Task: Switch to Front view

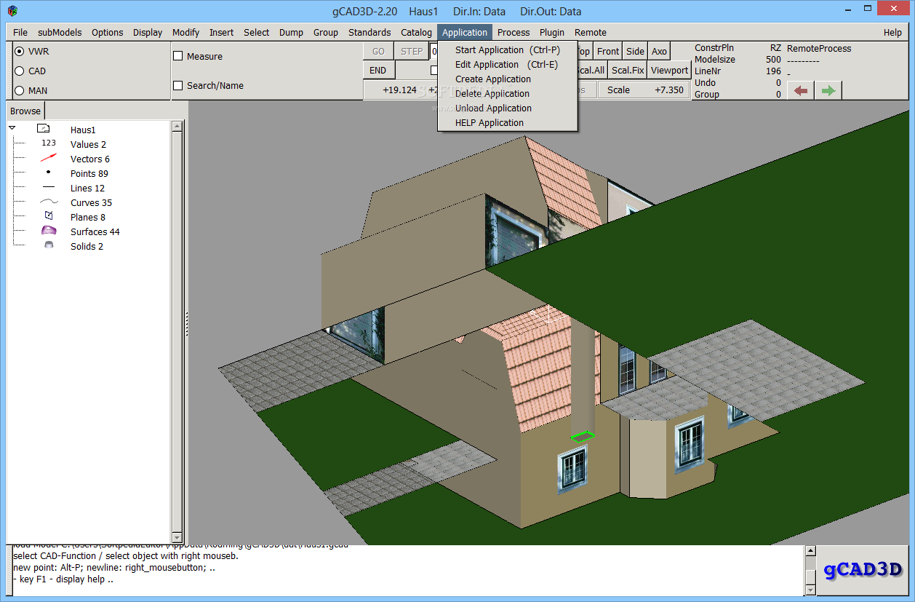Action: tap(608, 51)
